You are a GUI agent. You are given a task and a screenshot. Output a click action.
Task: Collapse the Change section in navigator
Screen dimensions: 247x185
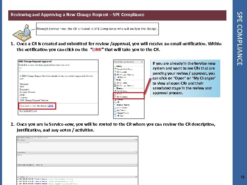[119, 88]
